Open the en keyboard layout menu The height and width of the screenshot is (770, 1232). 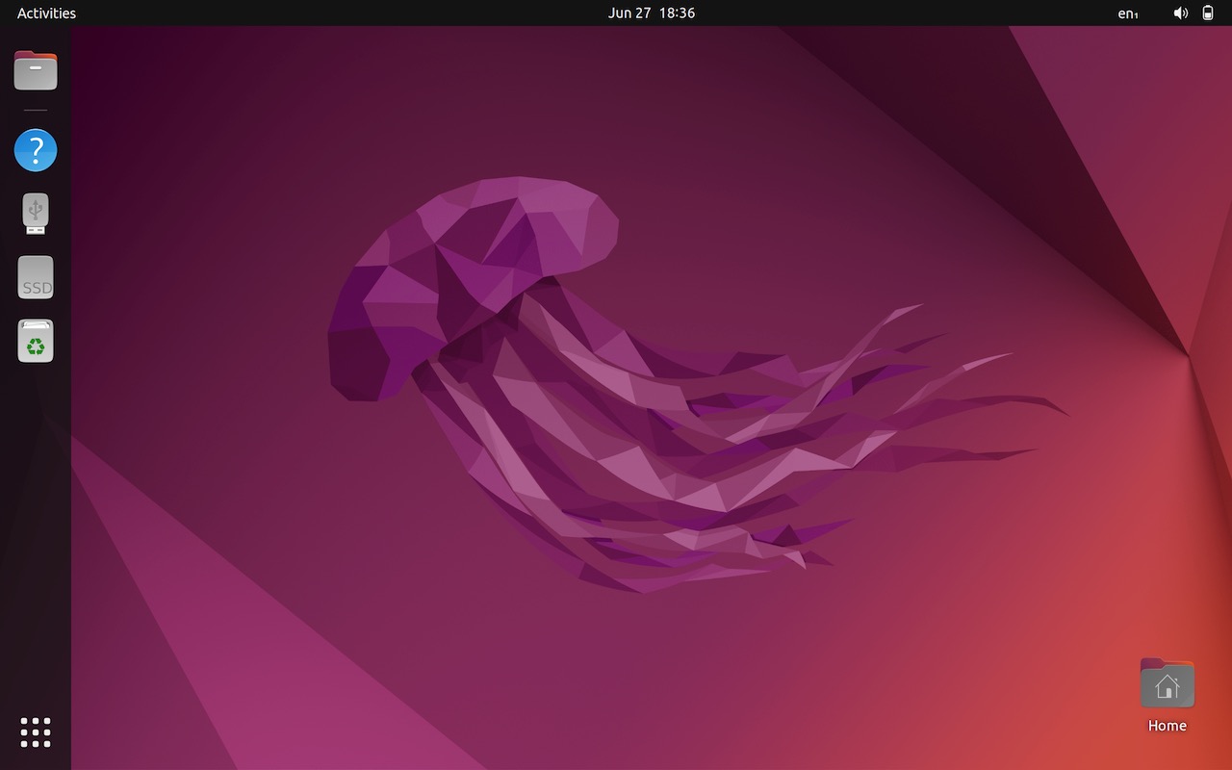click(1128, 13)
